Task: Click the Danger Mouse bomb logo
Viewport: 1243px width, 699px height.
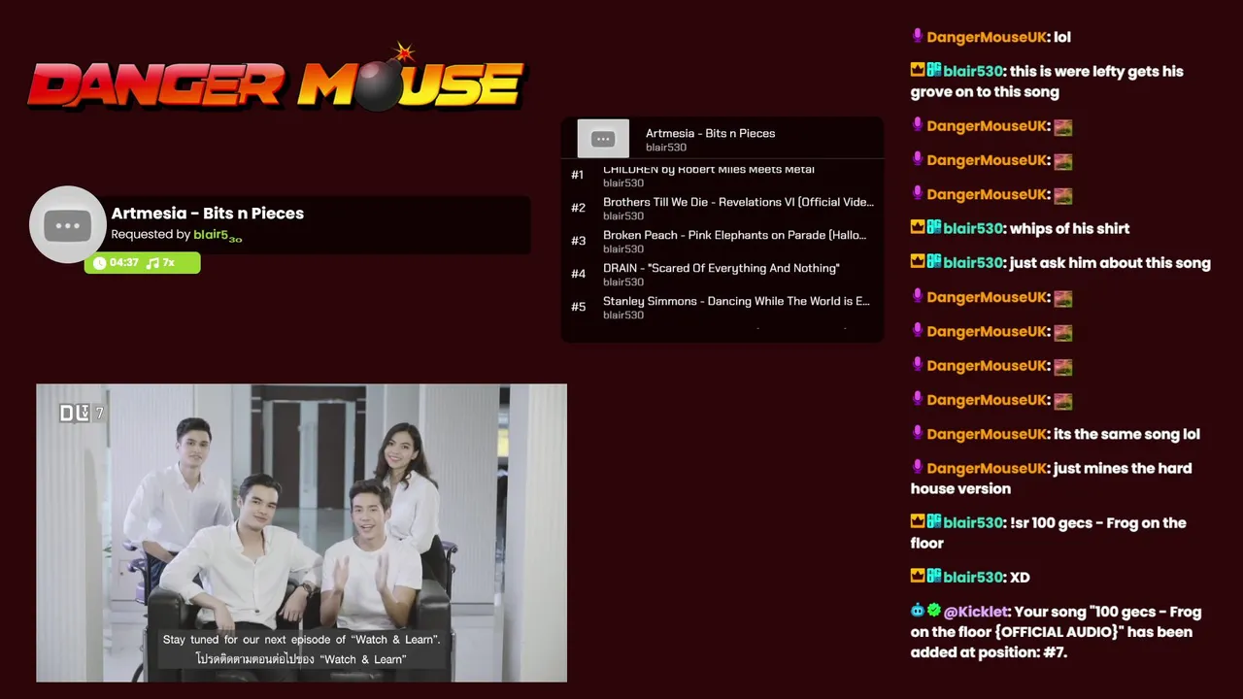Action: tap(277, 80)
